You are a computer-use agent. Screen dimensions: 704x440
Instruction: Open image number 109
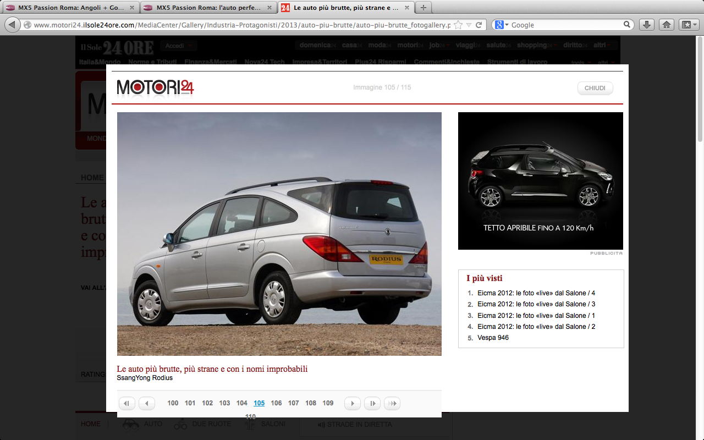(x=328, y=403)
